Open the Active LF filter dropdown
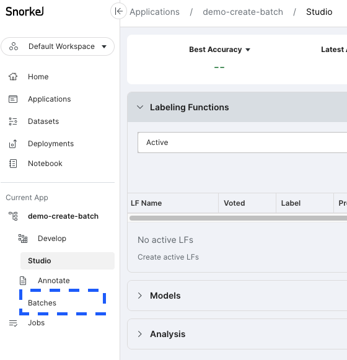 pyautogui.click(x=242, y=143)
